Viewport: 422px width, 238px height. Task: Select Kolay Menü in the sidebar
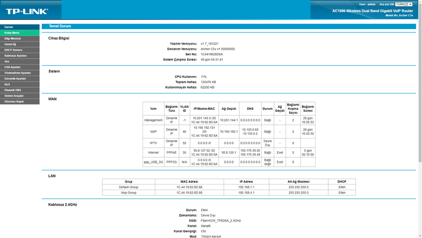20,32
